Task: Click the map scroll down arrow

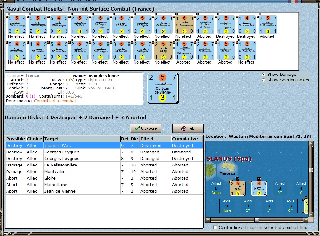Action: tap(311, 214)
